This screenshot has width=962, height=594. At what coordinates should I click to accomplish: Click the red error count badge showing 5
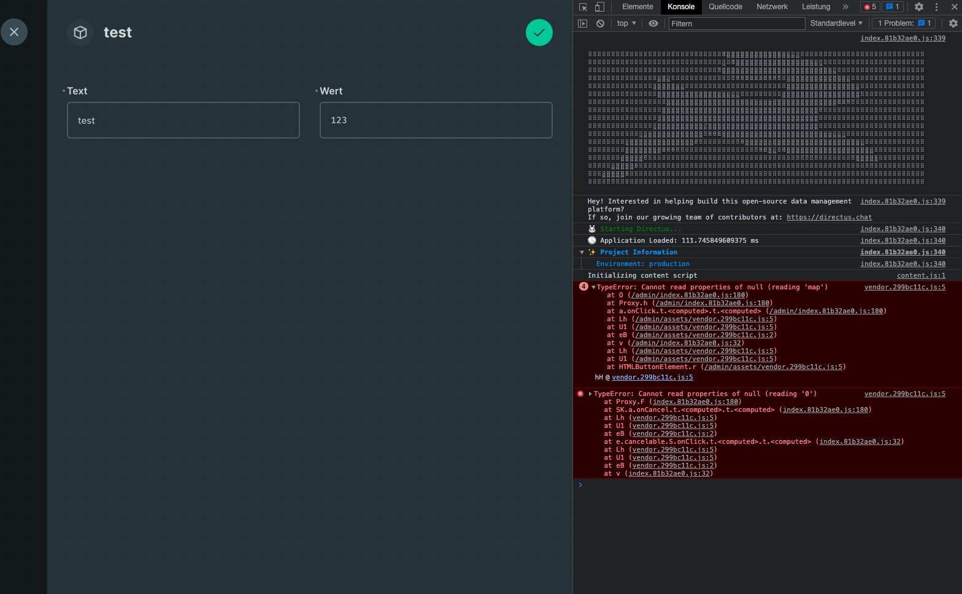(x=870, y=7)
